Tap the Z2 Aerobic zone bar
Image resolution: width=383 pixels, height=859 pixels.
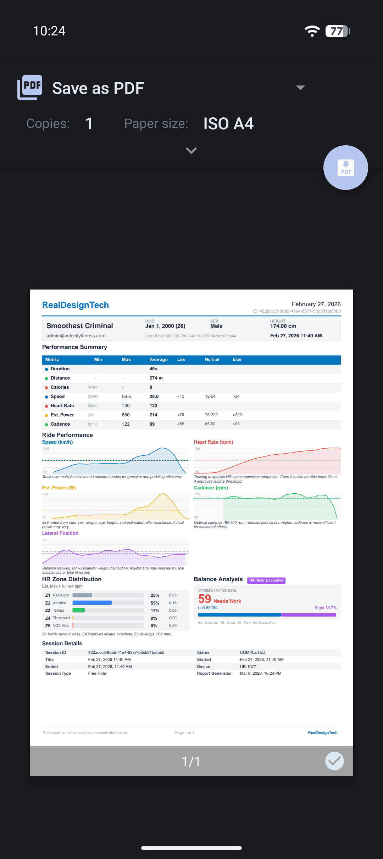pyautogui.click(x=108, y=603)
